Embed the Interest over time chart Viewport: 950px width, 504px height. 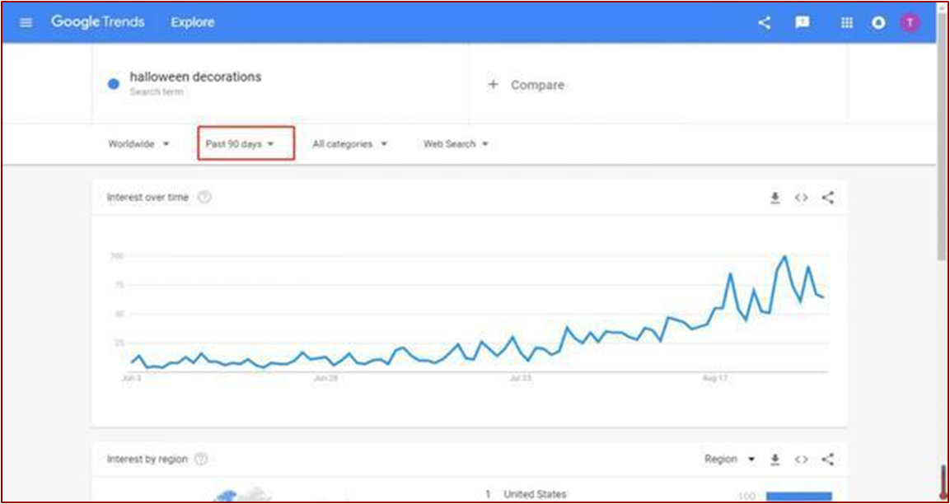pos(801,198)
